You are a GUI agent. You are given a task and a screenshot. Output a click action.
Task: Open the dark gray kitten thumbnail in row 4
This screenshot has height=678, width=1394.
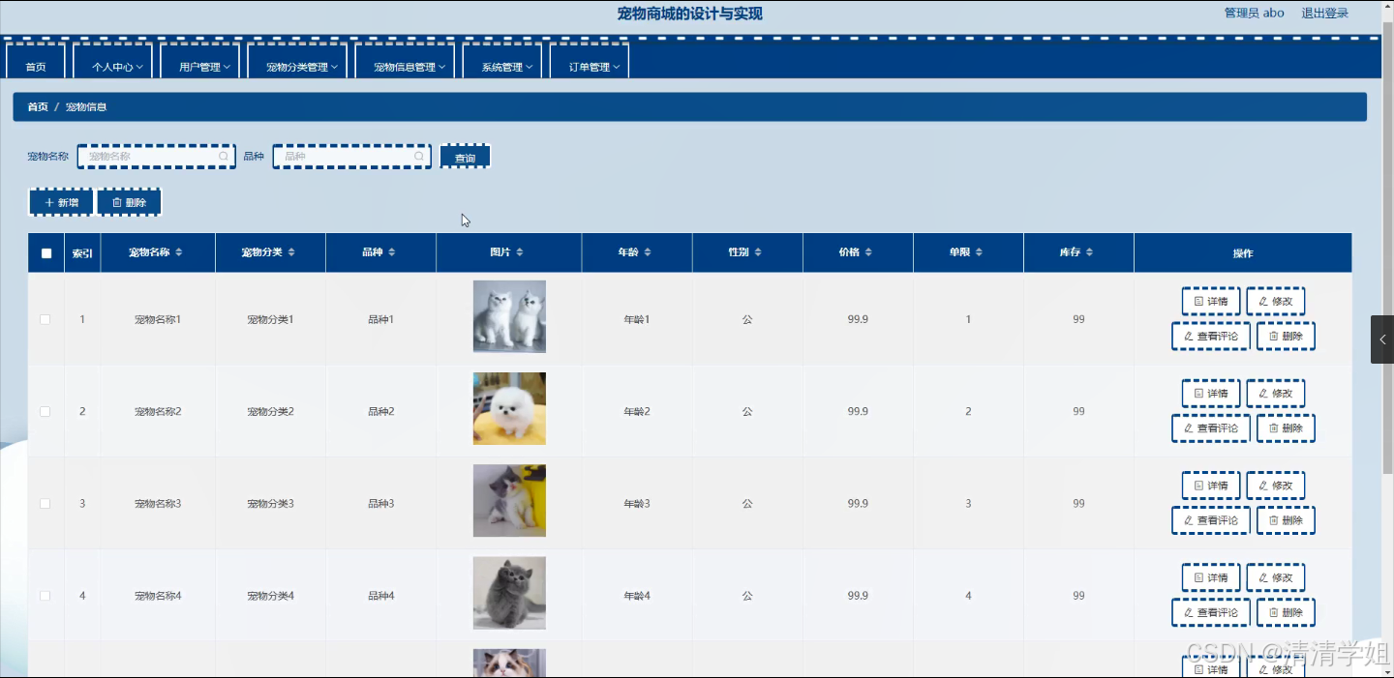click(x=509, y=593)
